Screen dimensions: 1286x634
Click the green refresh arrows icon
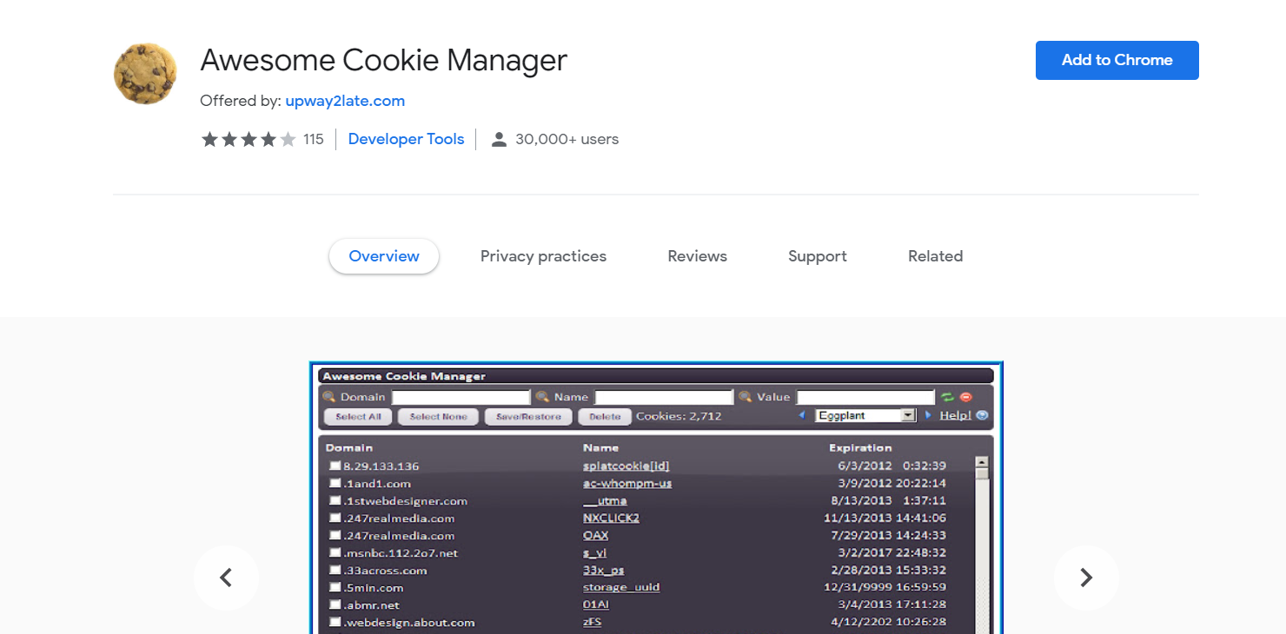[948, 397]
